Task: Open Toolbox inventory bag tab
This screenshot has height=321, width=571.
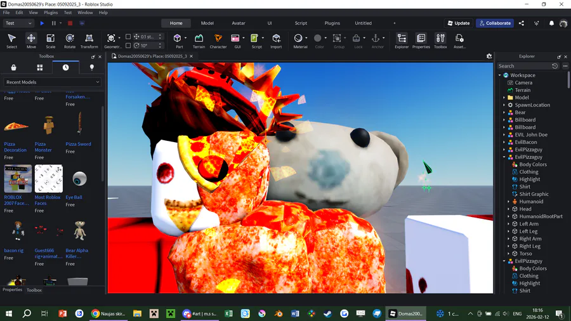Action: pos(13,67)
